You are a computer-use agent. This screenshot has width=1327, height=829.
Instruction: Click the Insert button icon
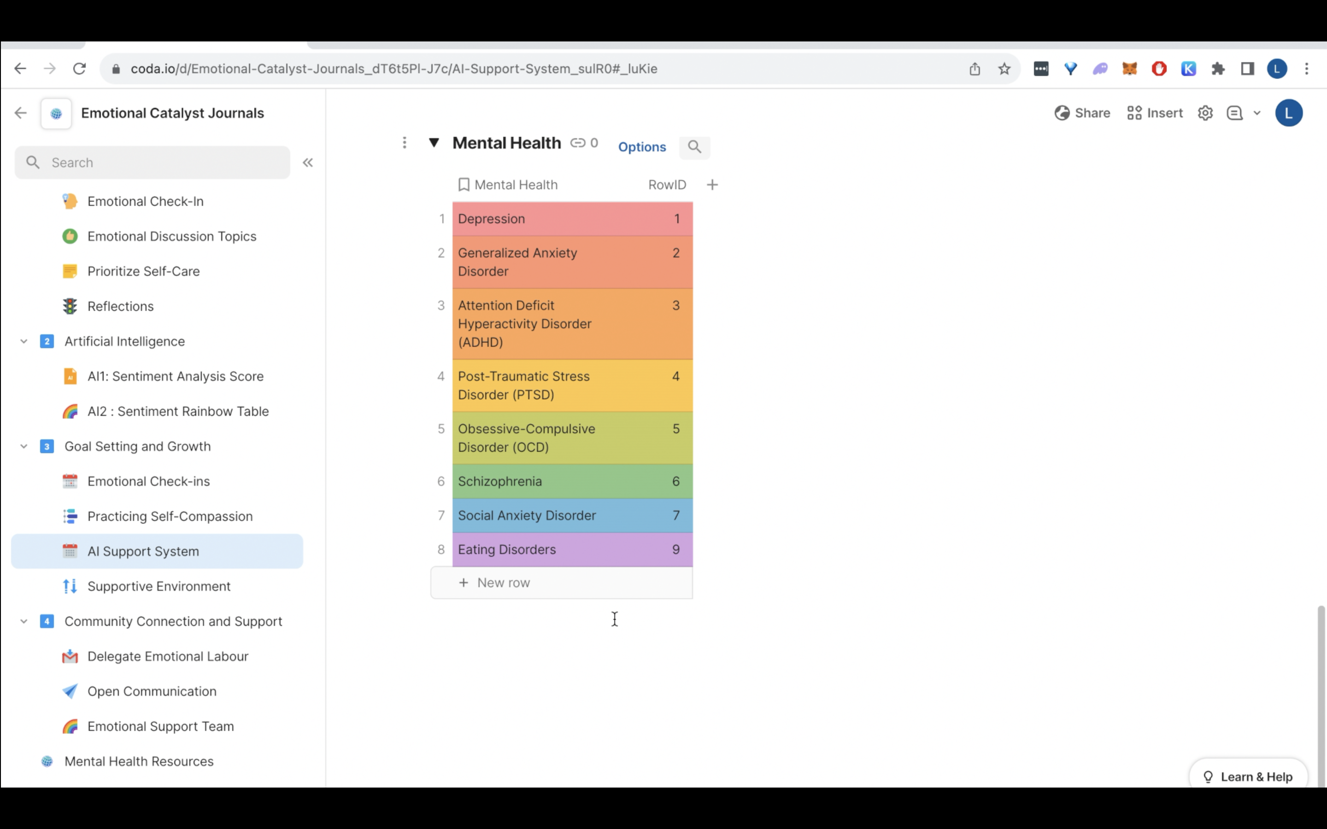(x=1134, y=113)
